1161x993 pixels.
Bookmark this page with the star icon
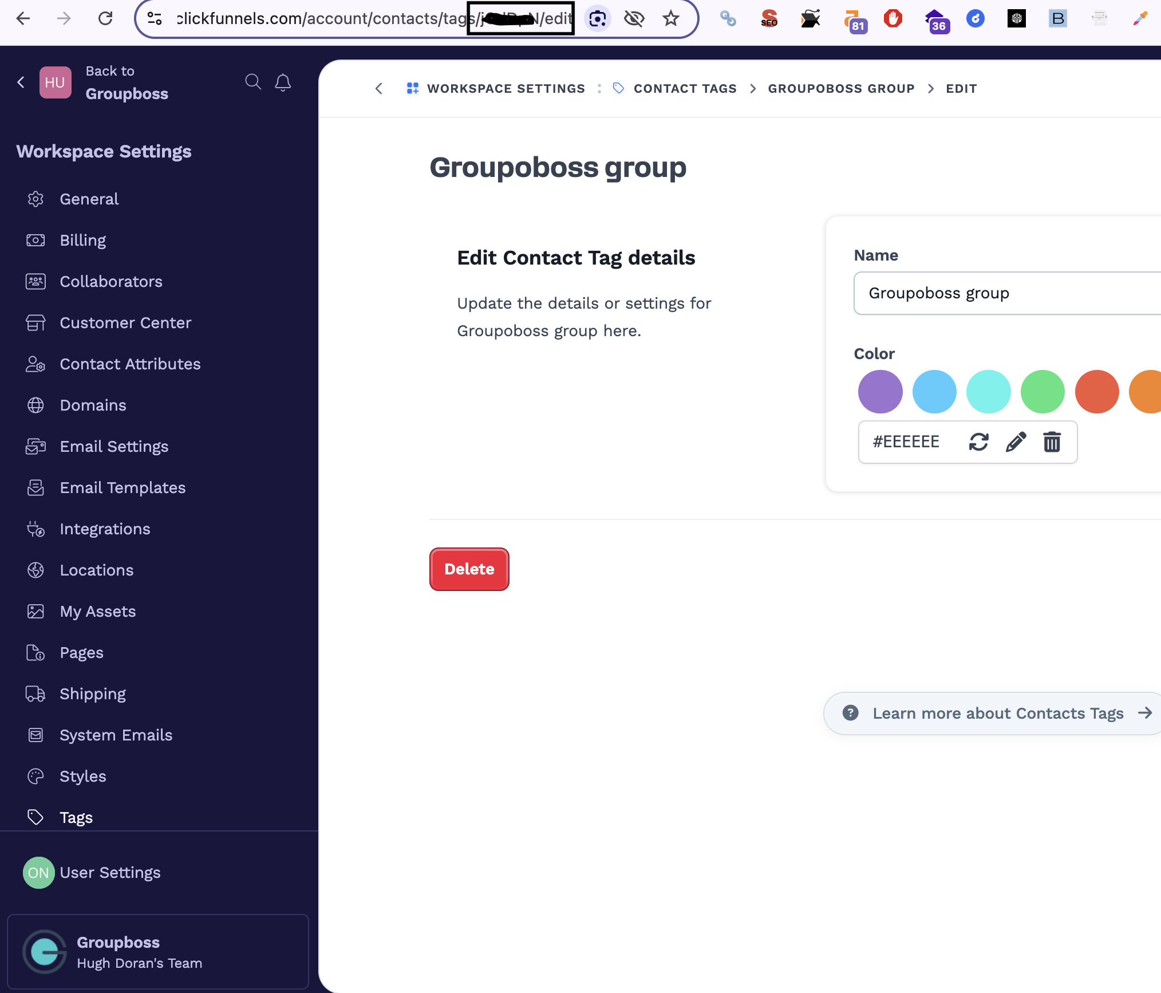pyautogui.click(x=671, y=18)
